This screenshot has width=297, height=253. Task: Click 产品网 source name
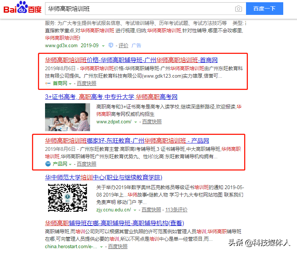[60, 164]
